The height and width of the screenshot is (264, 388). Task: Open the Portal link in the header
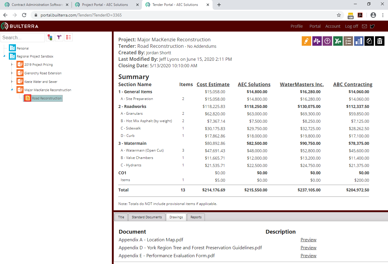[315, 26]
